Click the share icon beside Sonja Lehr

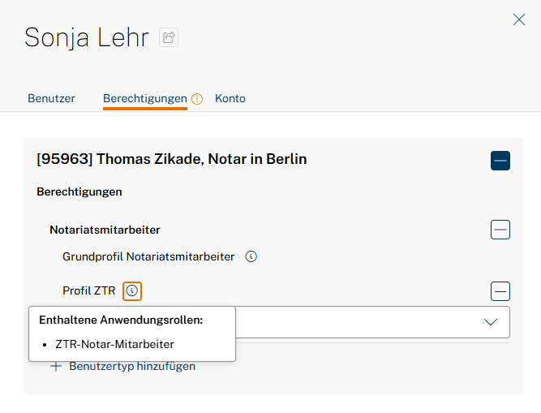tap(169, 37)
